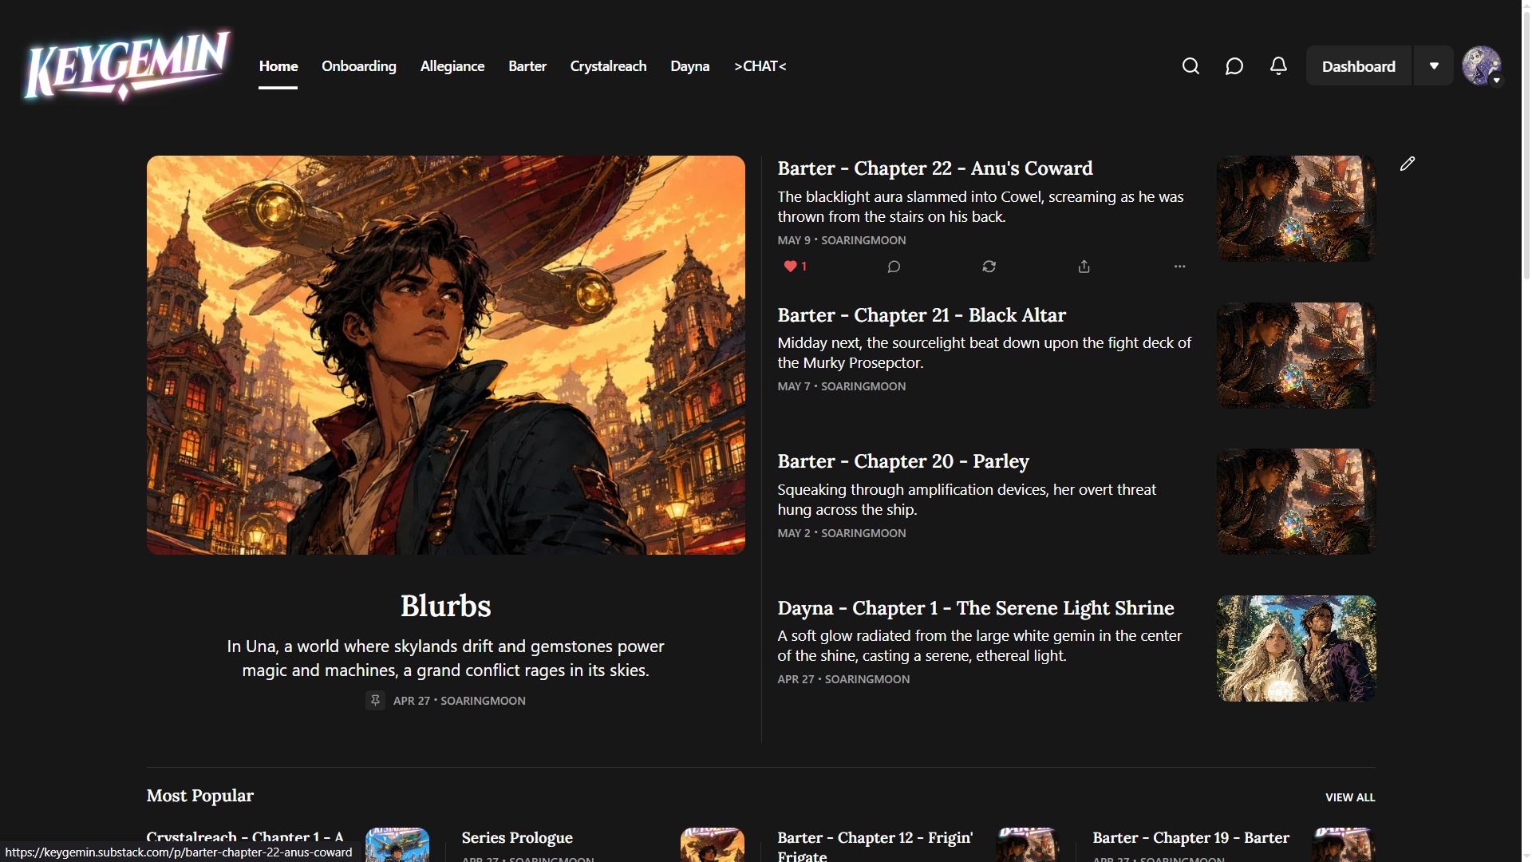This screenshot has height=862, width=1532.
Task: Click the Blurbs description text
Action: point(445,658)
